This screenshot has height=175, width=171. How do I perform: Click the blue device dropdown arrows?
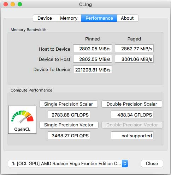click(125, 163)
